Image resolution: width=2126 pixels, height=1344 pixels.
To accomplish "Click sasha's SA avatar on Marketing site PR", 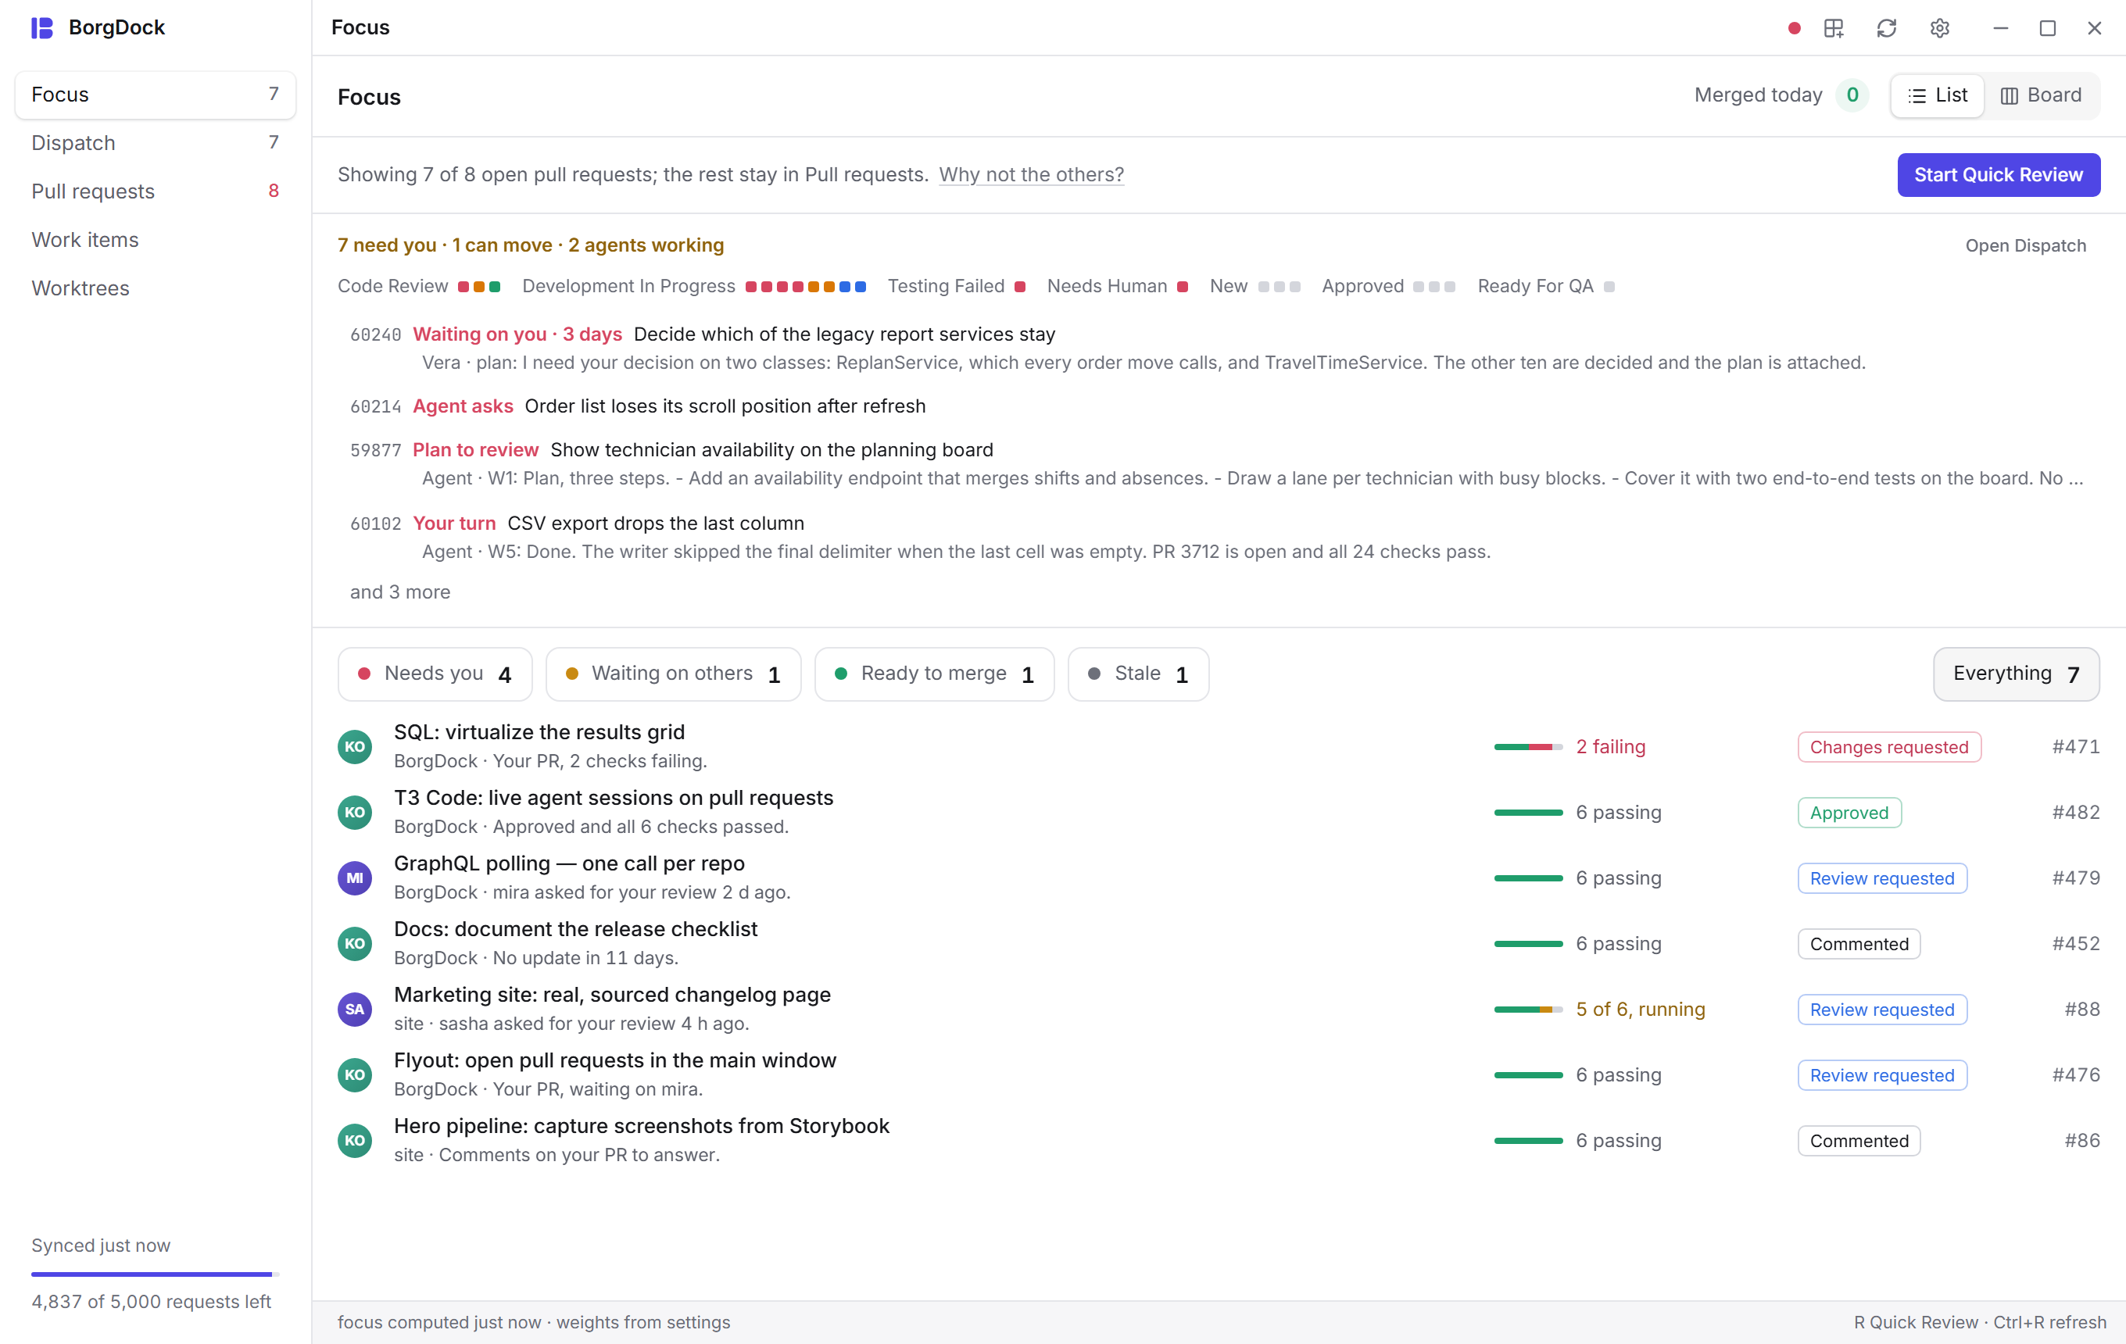I will [x=355, y=1009].
